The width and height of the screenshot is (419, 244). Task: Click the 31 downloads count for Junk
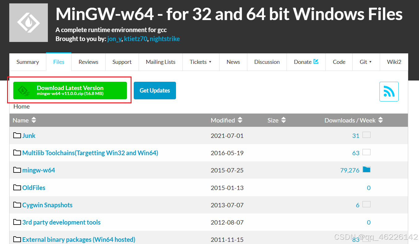tap(356, 136)
